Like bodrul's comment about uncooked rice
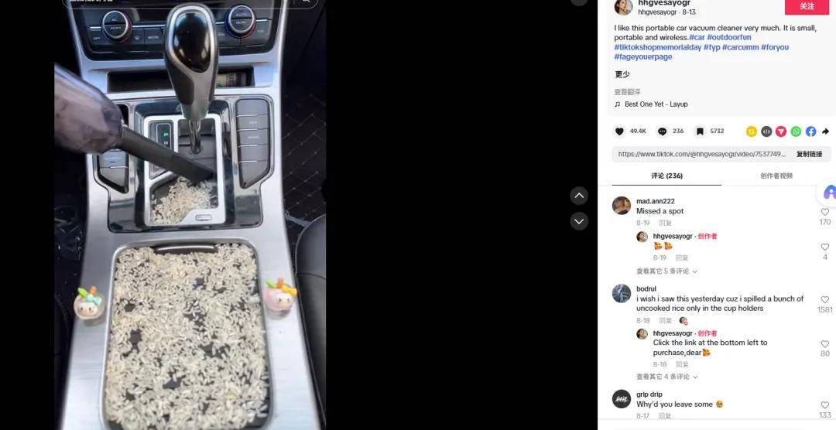Image resolution: width=836 pixels, height=430 pixels. pos(825,300)
